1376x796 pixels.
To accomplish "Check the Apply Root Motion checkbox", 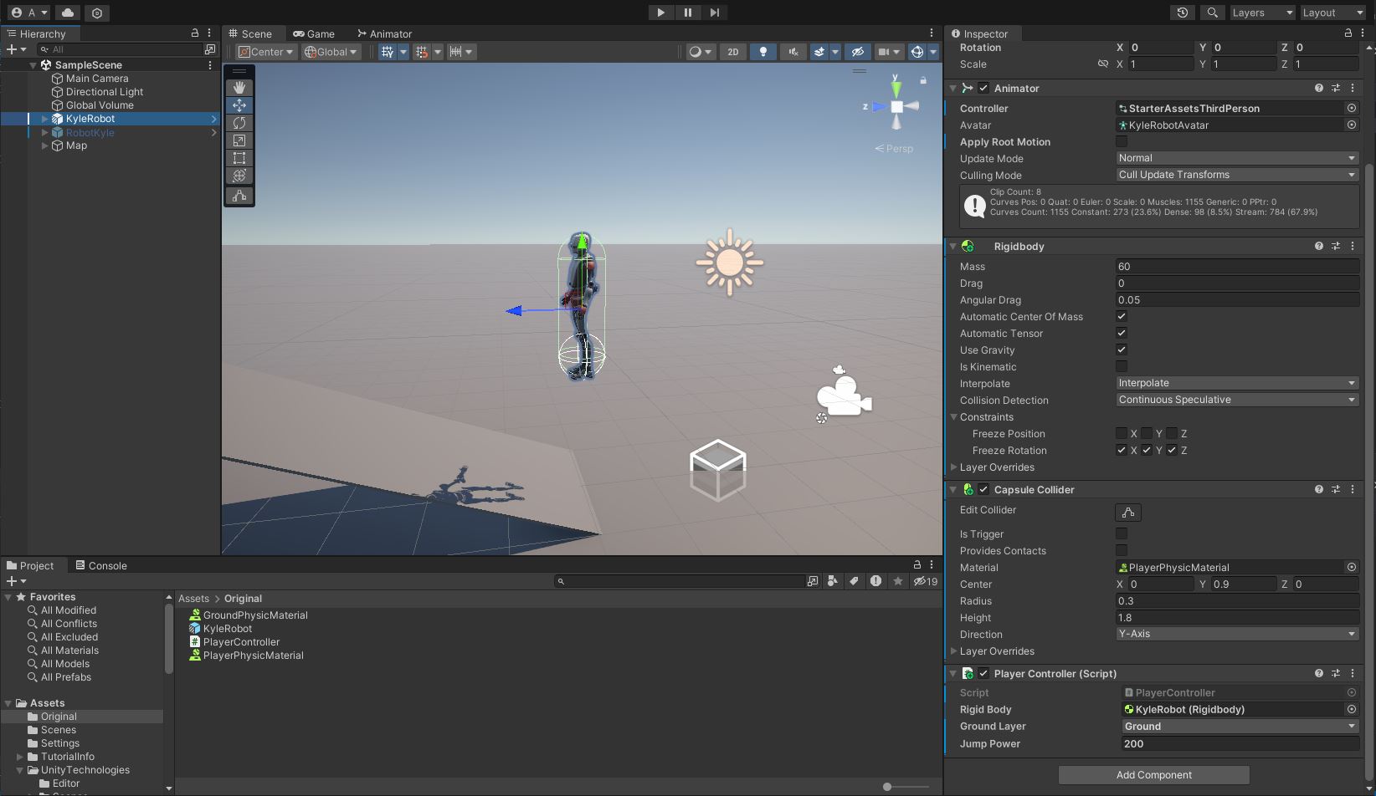I will point(1122,141).
